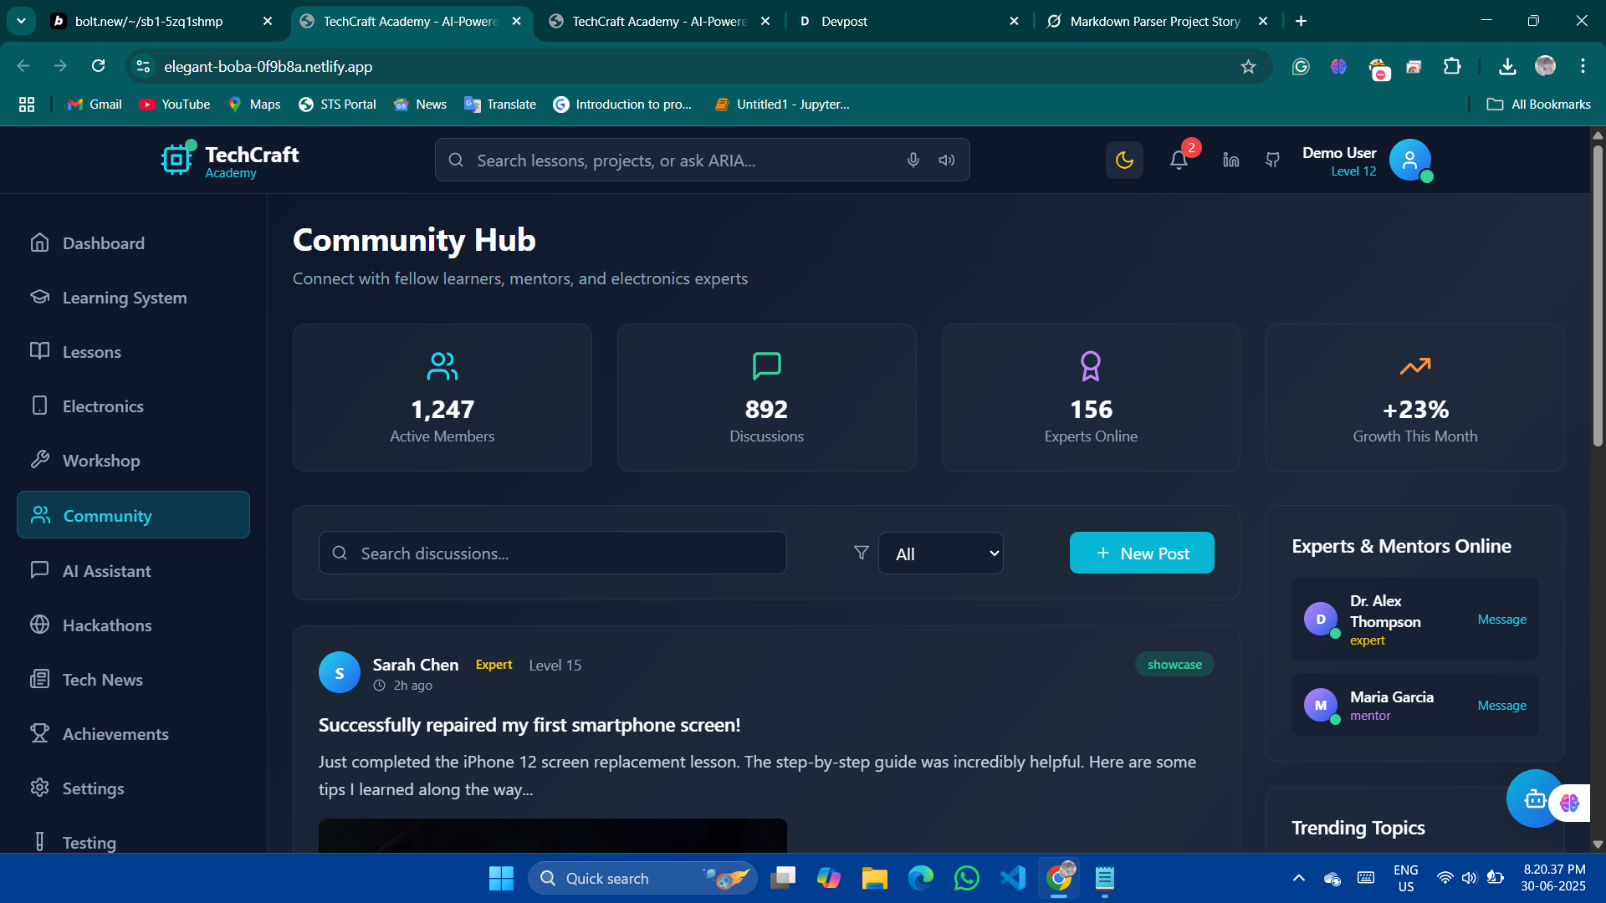Click microphone icon in search bar
The image size is (1606, 903).
click(x=913, y=160)
